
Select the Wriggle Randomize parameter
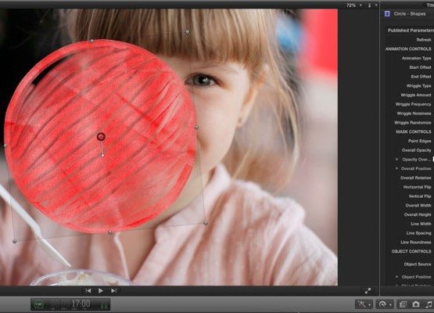413,122
